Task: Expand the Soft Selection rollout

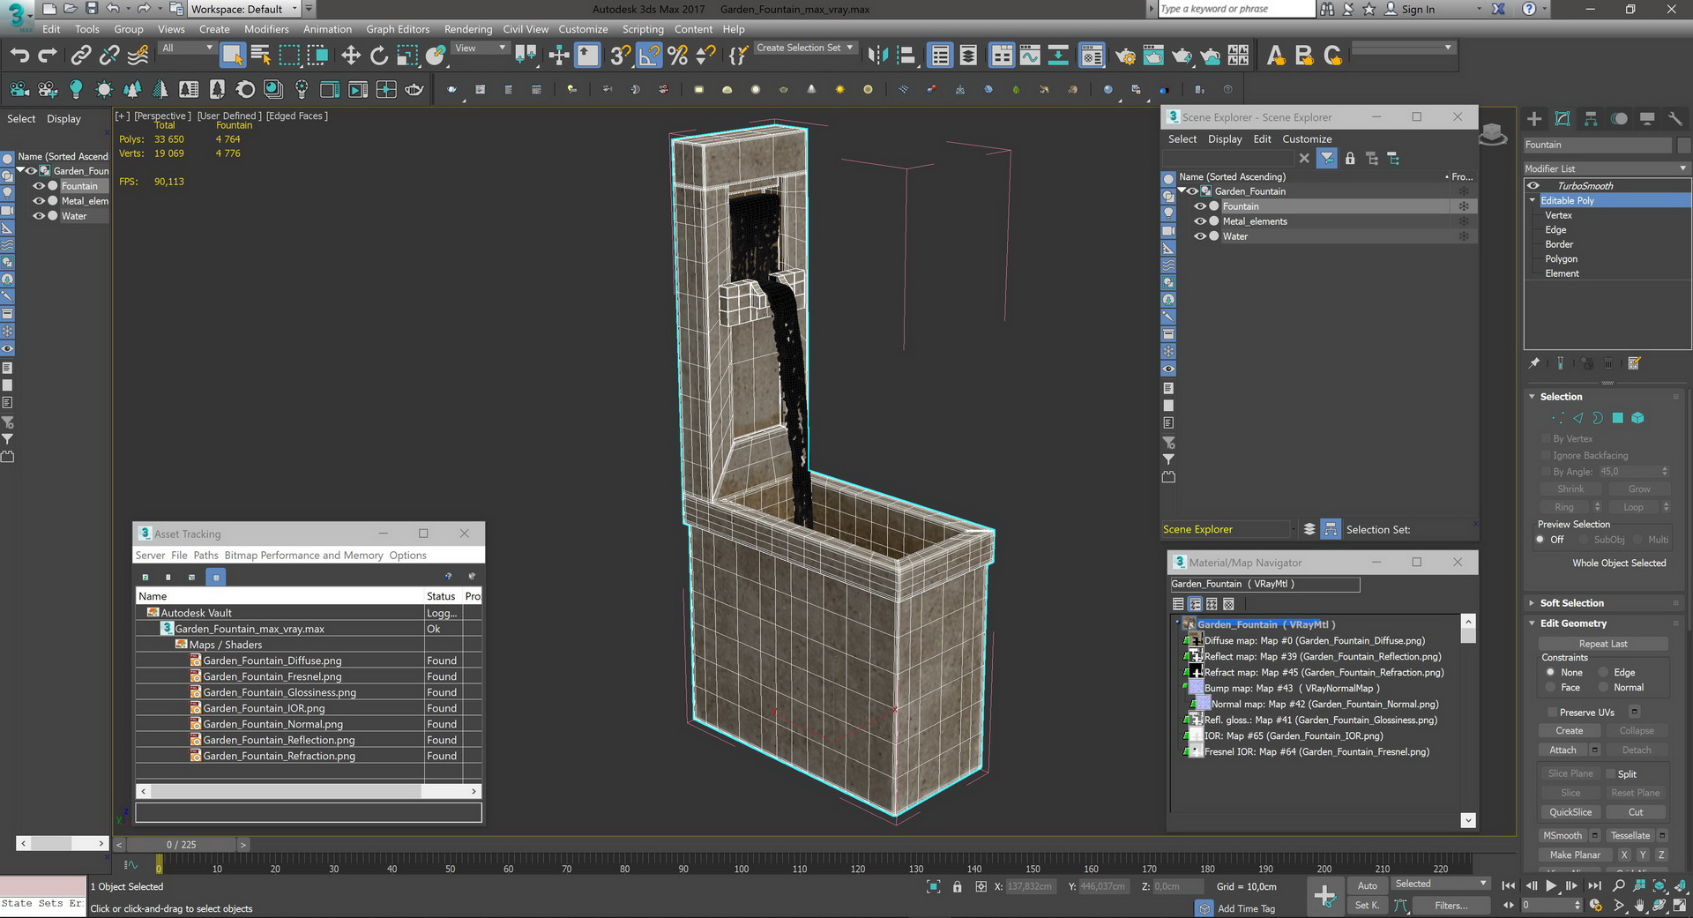Action: [x=1571, y=603]
